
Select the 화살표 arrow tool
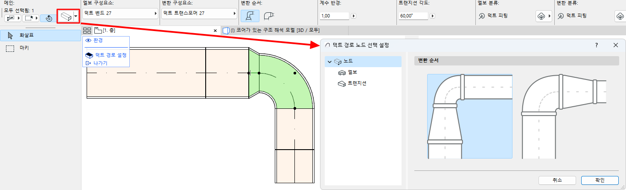[x=41, y=35]
